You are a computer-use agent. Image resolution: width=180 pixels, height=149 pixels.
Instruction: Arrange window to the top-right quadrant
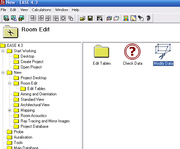click(x=41, y=18)
